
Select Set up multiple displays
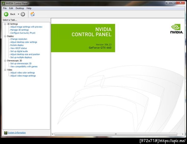(21, 57)
